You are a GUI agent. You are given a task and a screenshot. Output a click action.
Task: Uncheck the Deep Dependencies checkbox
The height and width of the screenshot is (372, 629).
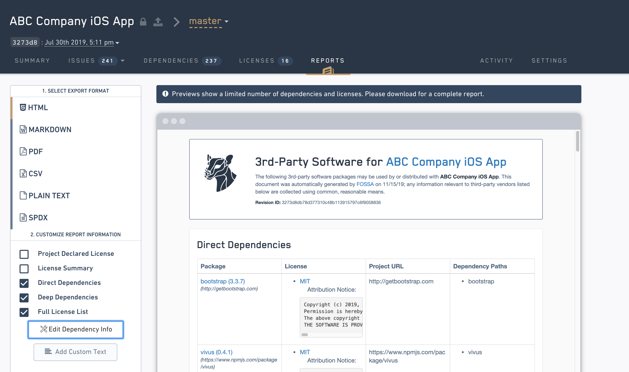(x=24, y=298)
